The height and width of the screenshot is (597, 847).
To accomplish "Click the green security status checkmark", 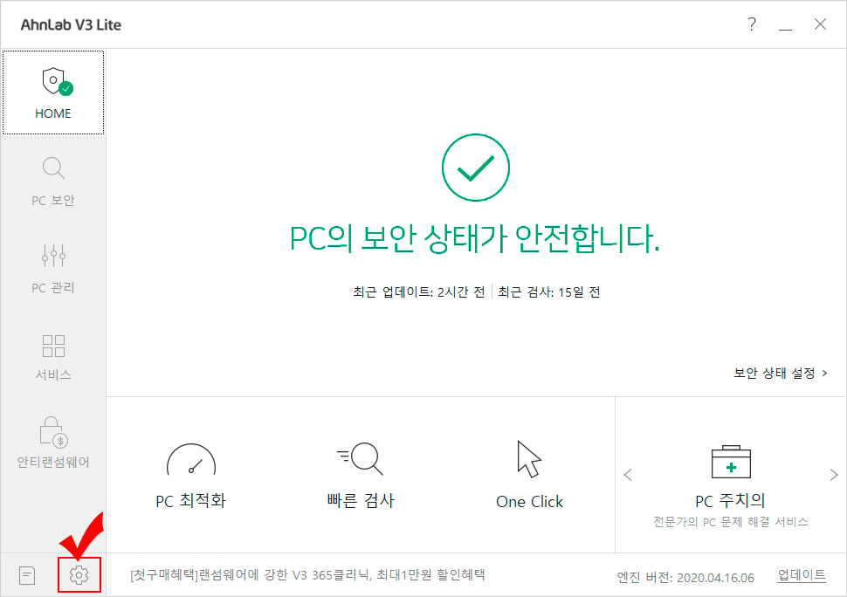I will (x=476, y=167).
